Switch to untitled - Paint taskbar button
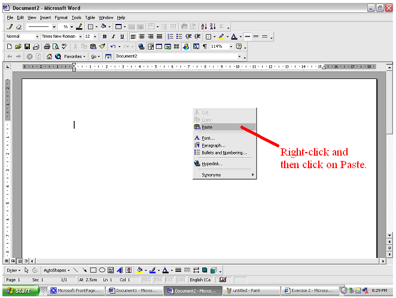The height and width of the screenshot is (298, 396). tap(252, 291)
